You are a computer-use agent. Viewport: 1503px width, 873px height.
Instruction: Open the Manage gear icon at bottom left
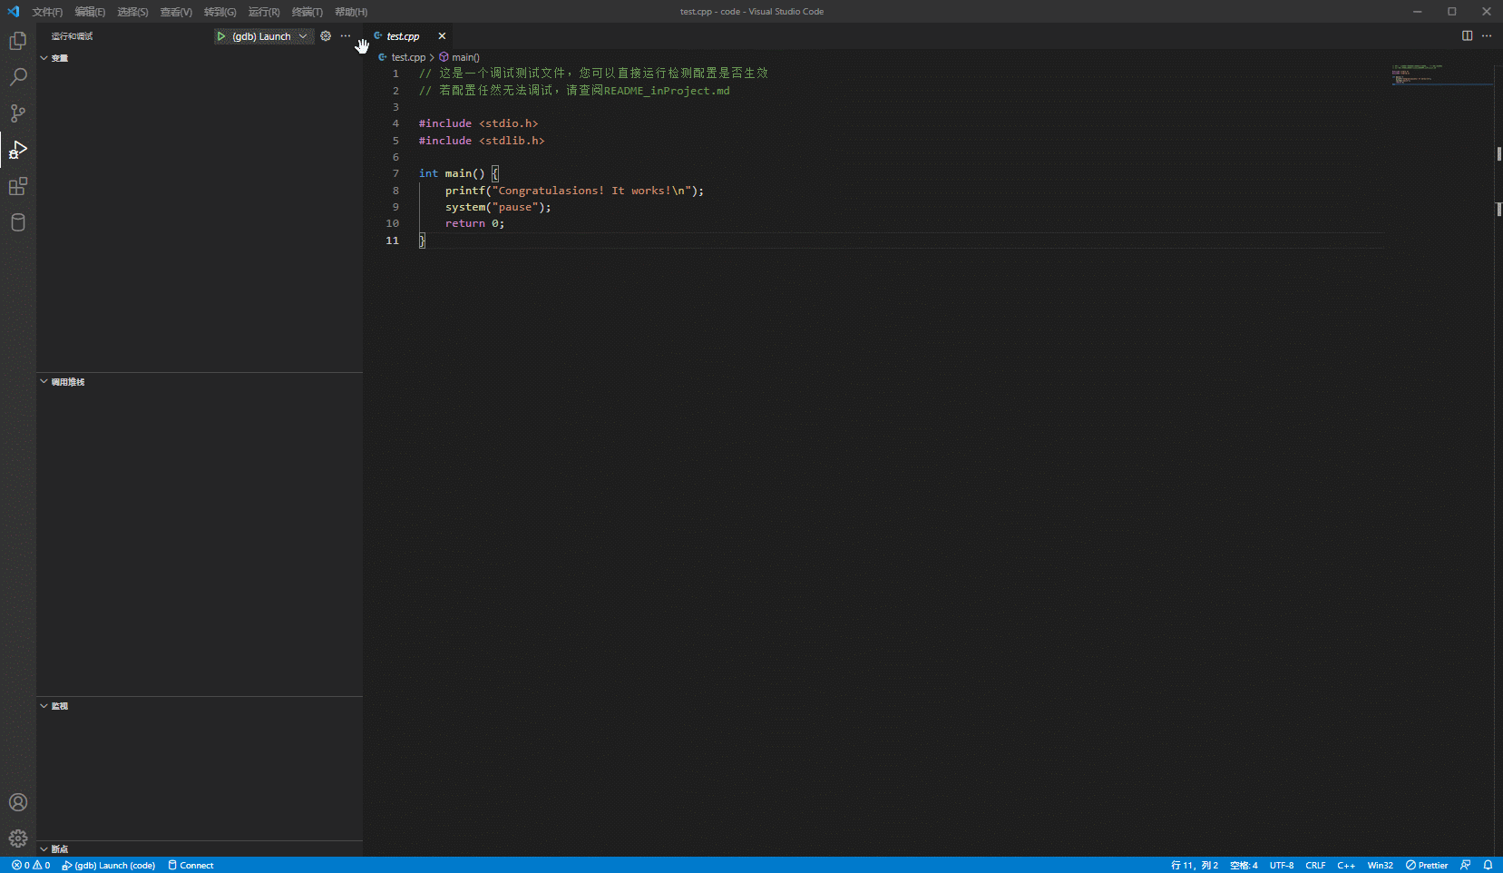(x=17, y=839)
